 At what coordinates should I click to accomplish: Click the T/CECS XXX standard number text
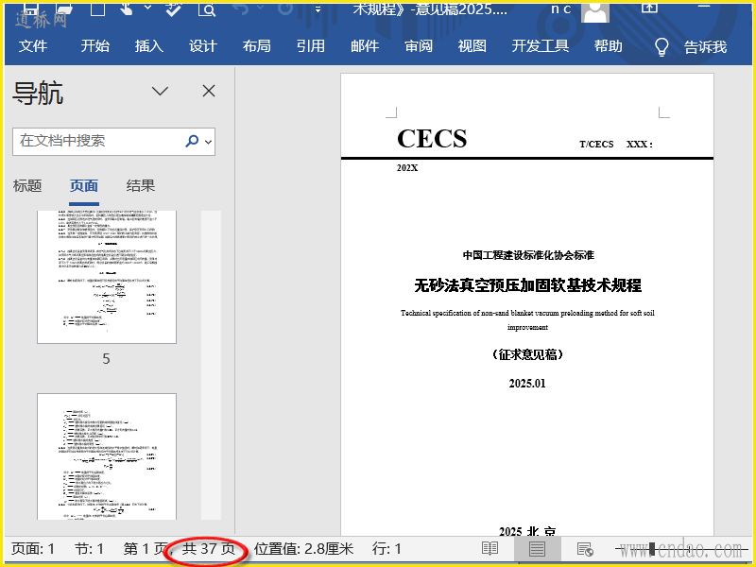click(616, 145)
